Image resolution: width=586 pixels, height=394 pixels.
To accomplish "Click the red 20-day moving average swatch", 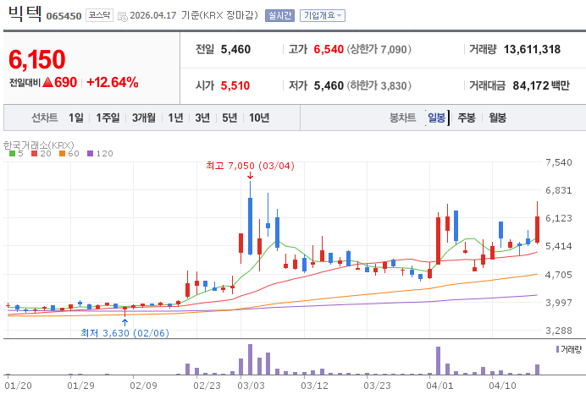I will [x=35, y=153].
